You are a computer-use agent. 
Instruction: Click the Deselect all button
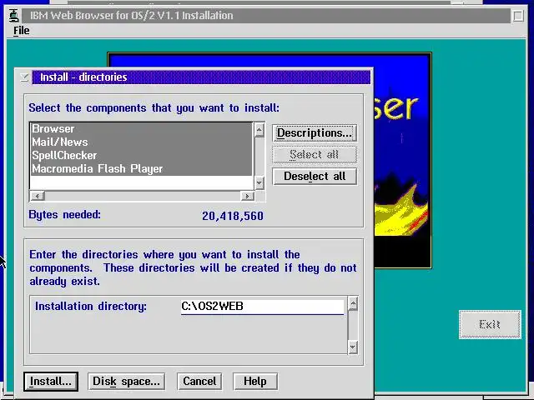pyautogui.click(x=315, y=176)
